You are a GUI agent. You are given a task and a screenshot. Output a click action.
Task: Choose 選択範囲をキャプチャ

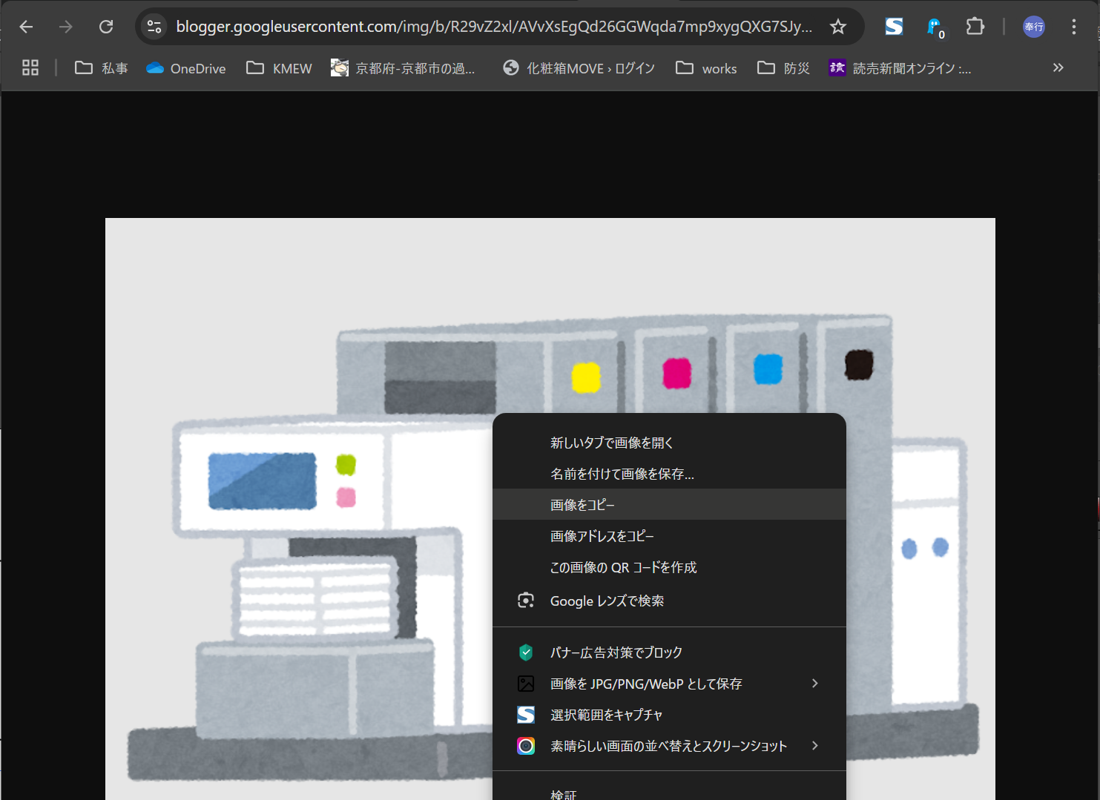point(669,715)
